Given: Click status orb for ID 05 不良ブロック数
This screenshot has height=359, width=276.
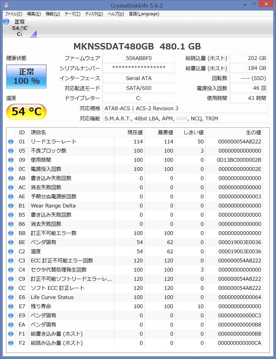Looking at the screenshot, I should [11, 151].
